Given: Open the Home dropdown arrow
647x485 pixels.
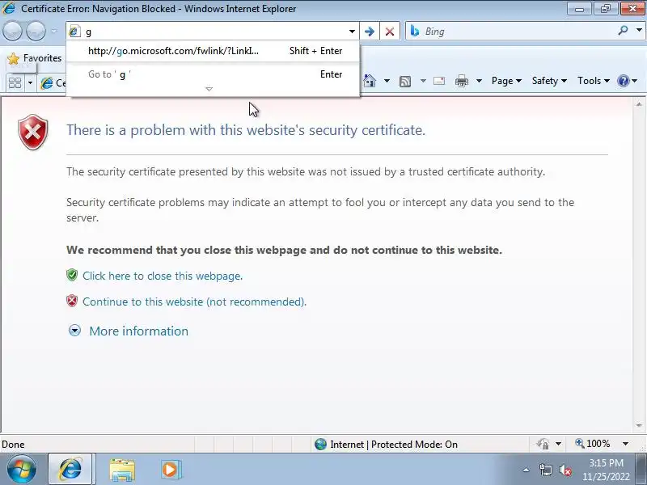Looking at the screenshot, I should click(387, 81).
